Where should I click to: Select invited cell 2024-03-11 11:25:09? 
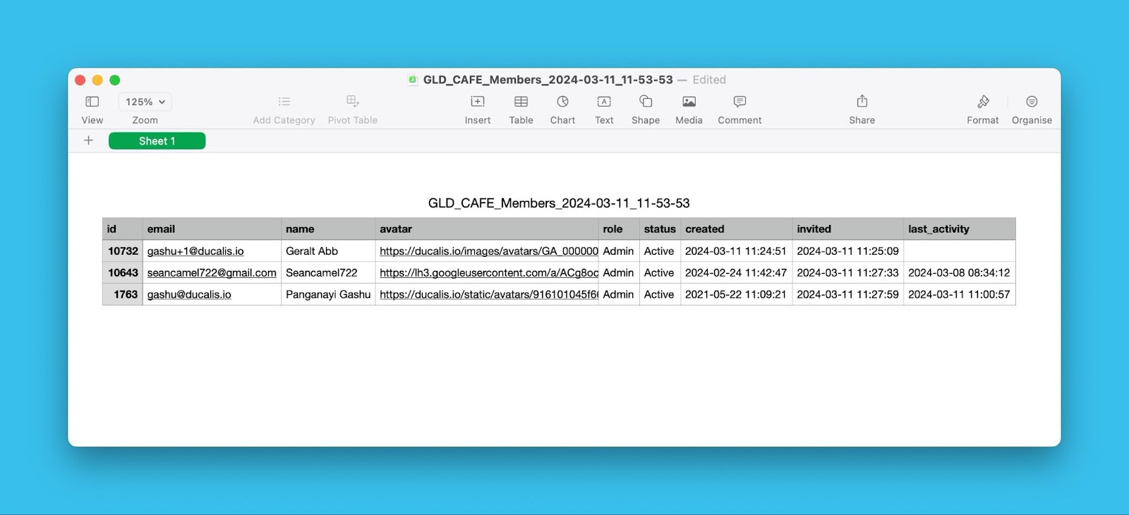point(847,251)
